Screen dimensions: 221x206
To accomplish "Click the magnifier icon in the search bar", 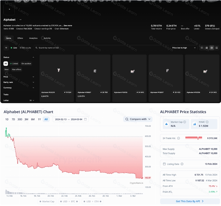I will tap(36, 48).
